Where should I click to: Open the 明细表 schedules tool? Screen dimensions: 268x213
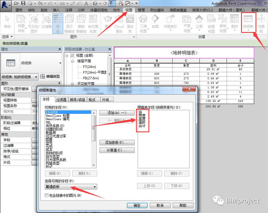(x=248, y=23)
